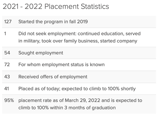
Task: Select the number 1 in second row
Action: 5,34
